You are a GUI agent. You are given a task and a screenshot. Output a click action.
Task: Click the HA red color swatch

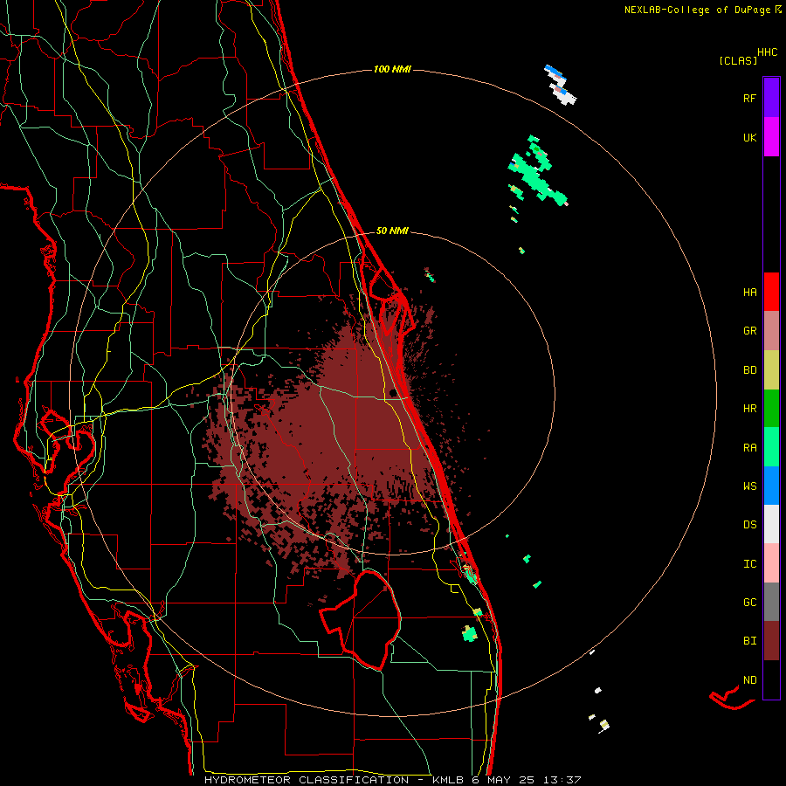pos(771,292)
